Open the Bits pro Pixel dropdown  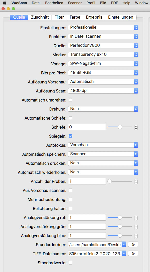[103, 73]
